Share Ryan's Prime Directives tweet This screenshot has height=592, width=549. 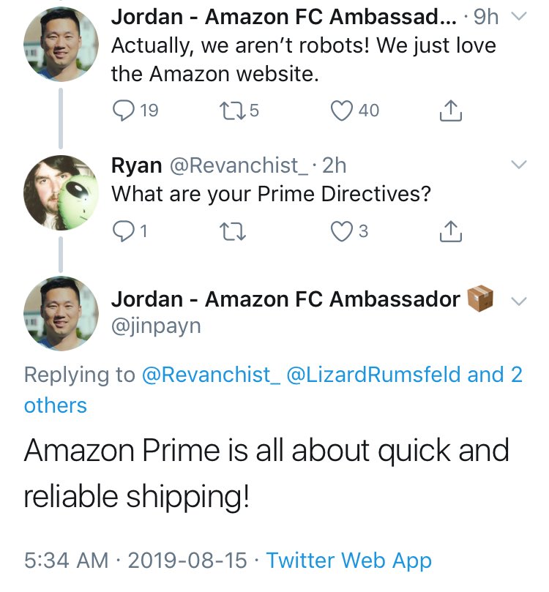(450, 232)
